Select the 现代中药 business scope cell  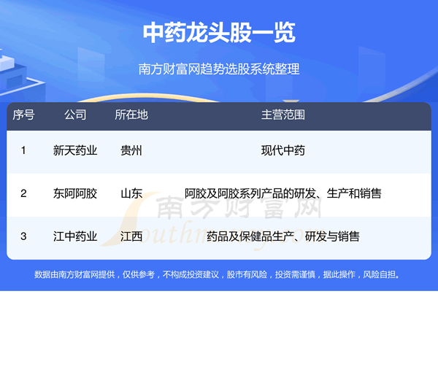[x=283, y=150]
